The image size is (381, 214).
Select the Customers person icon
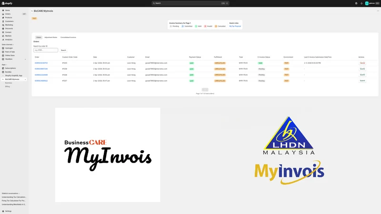pyautogui.click(x=3, y=21)
